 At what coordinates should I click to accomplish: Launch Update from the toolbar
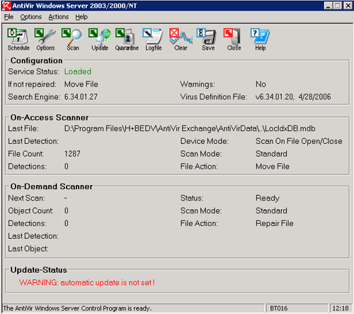click(100, 40)
